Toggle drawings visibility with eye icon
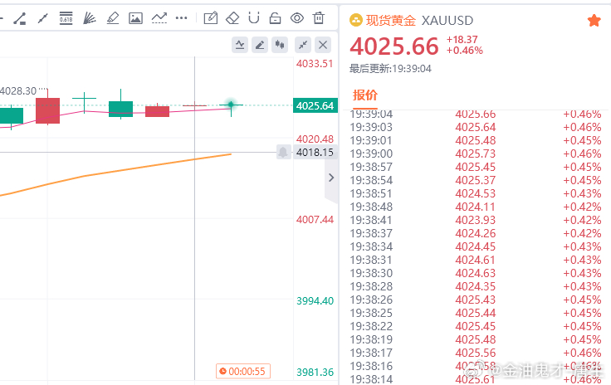This screenshot has height=385, width=611. coord(297,18)
